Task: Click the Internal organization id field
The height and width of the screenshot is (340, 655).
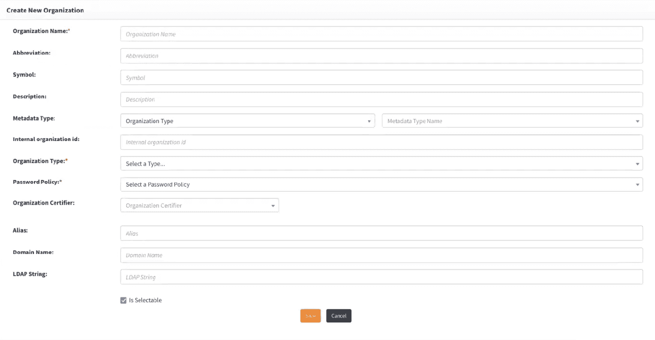Action: (381, 142)
